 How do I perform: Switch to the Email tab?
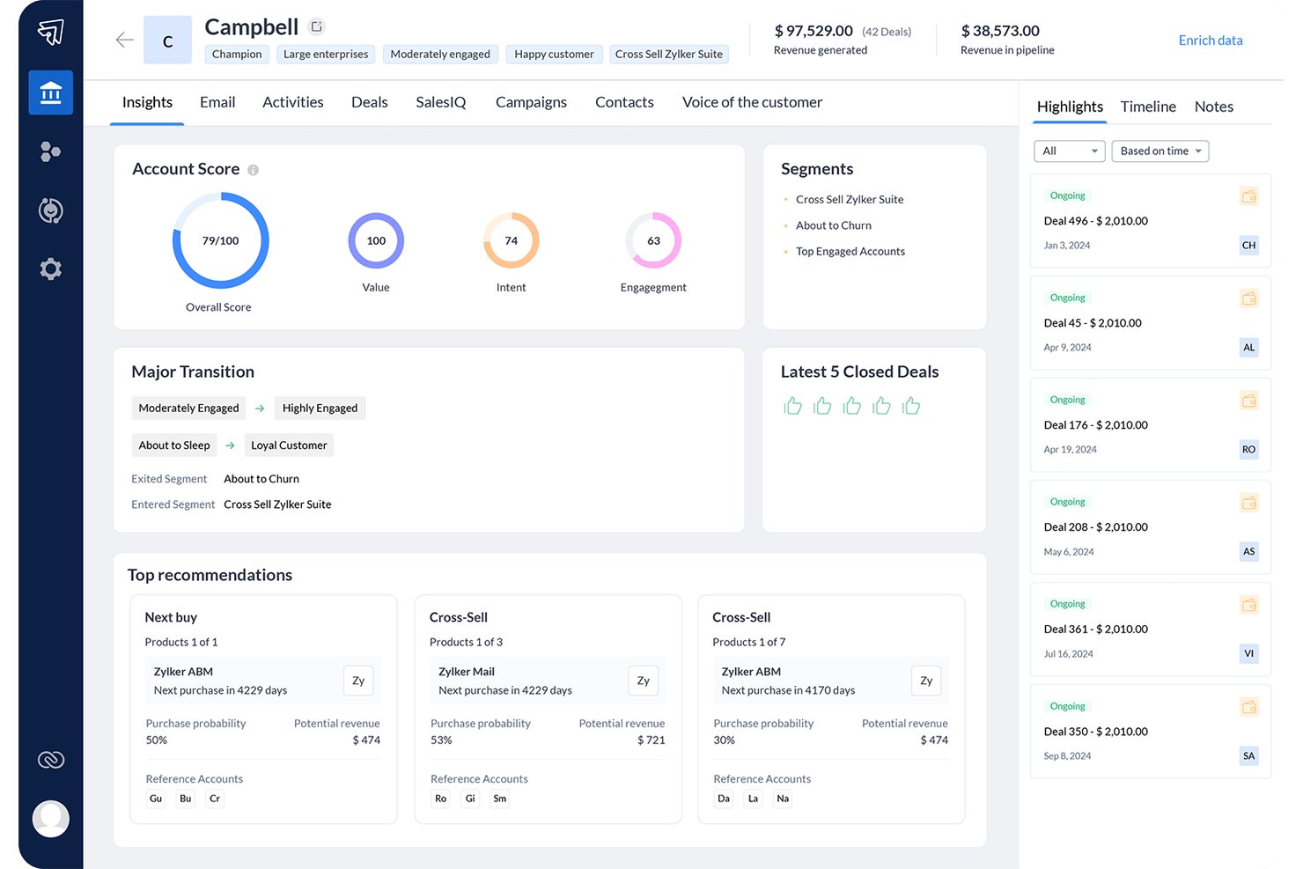(x=217, y=102)
